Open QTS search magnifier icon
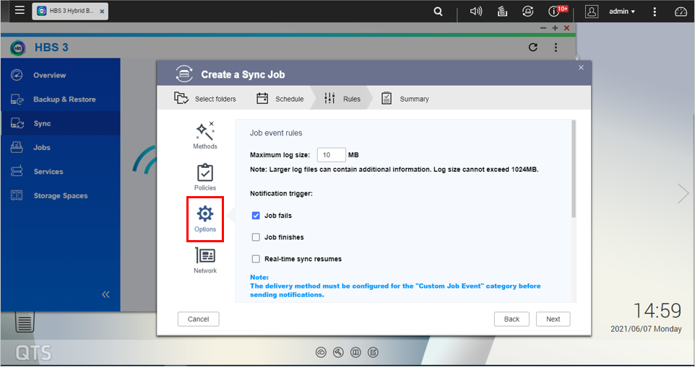Image resolution: width=695 pixels, height=367 pixels. click(439, 12)
